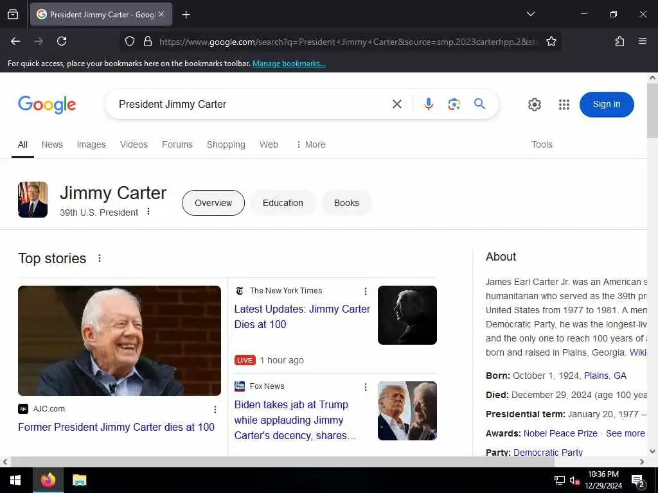Image resolution: width=658 pixels, height=493 pixels.
Task: Open the Google apps grid
Action: (564, 105)
